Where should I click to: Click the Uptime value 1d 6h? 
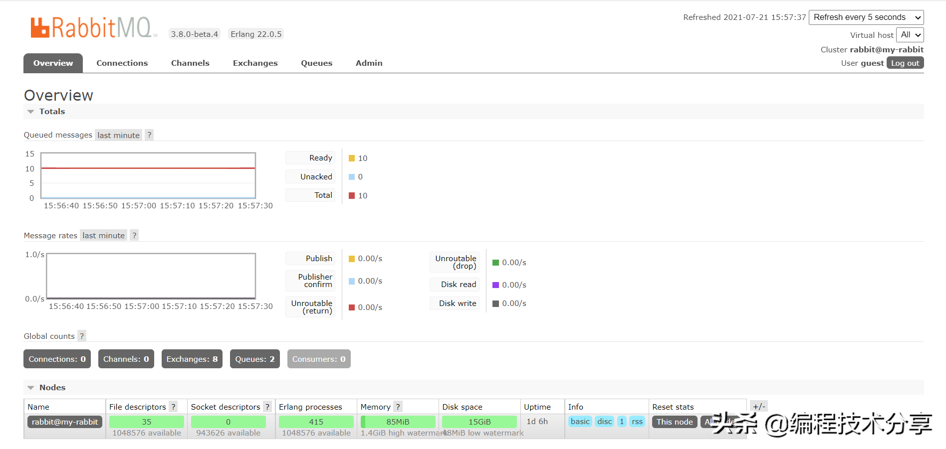click(x=537, y=422)
